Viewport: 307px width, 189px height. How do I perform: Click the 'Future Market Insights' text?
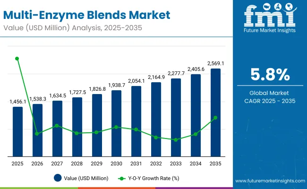pyautogui.click(x=270, y=30)
